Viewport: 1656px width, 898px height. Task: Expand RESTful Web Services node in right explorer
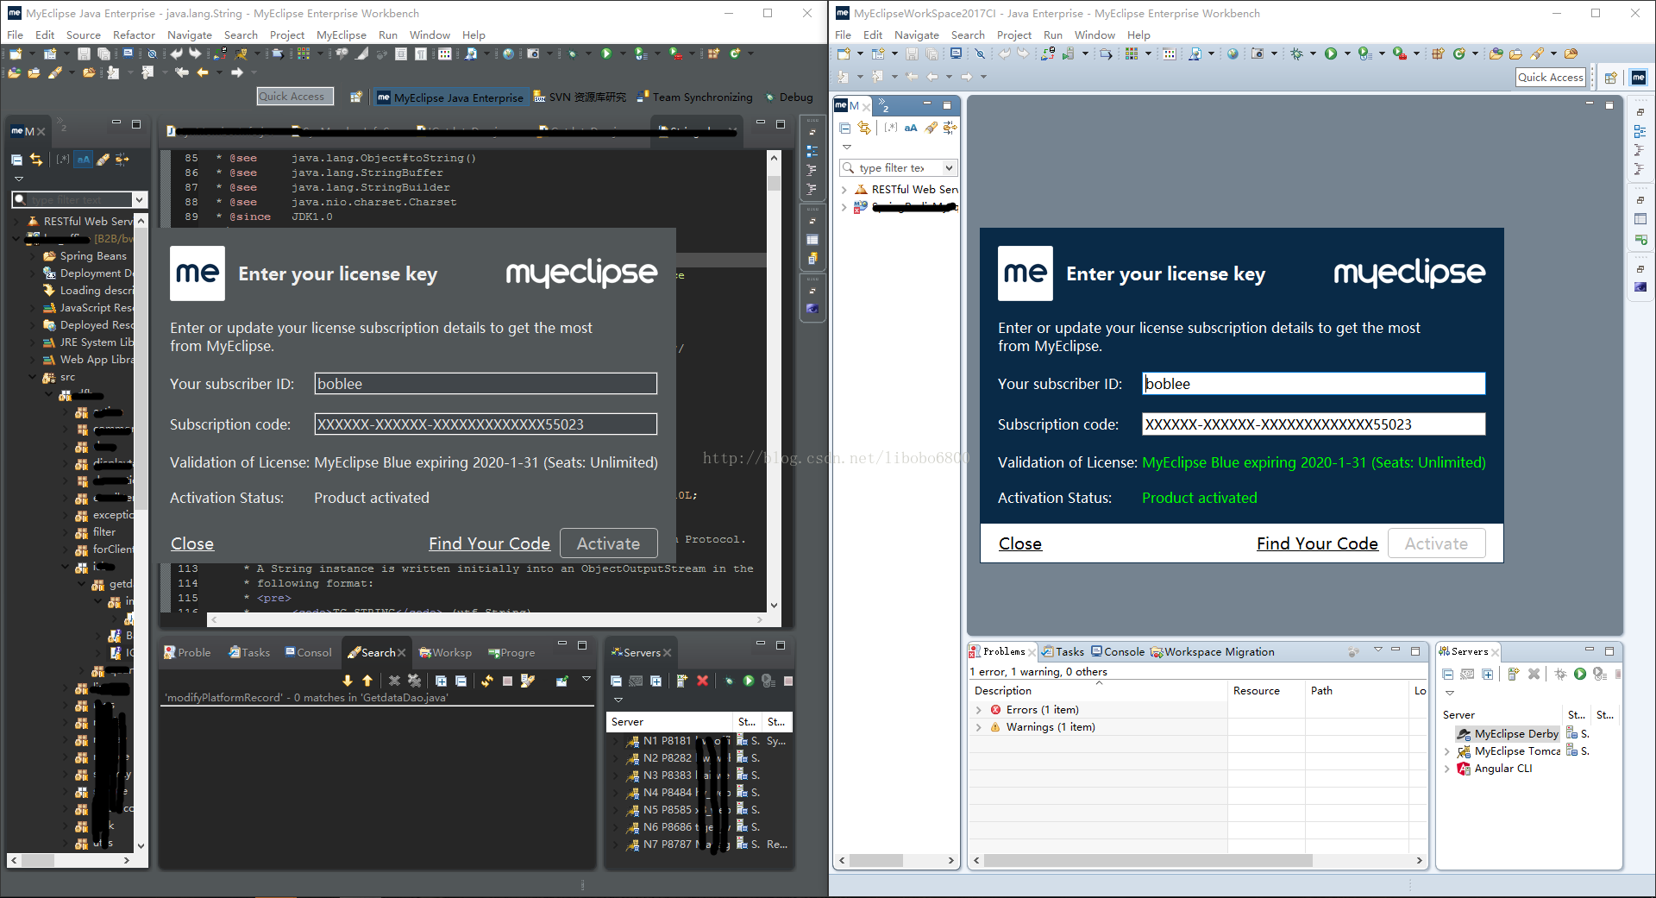844,190
